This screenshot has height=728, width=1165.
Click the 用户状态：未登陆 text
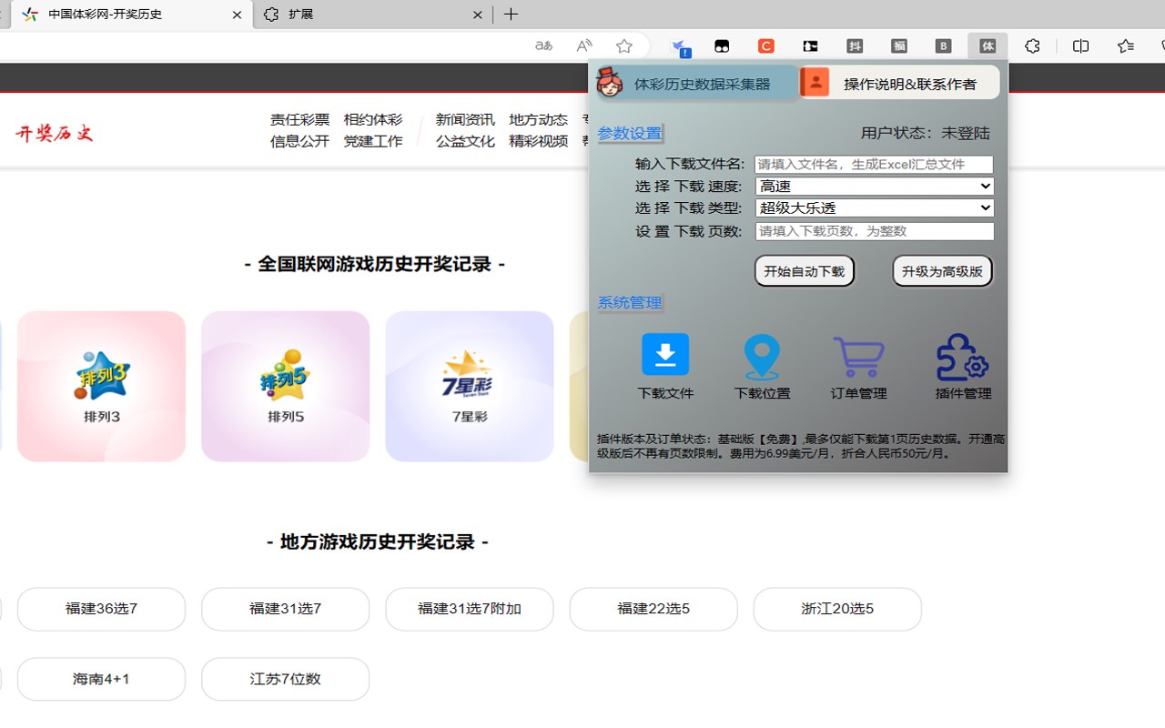(925, 134)
